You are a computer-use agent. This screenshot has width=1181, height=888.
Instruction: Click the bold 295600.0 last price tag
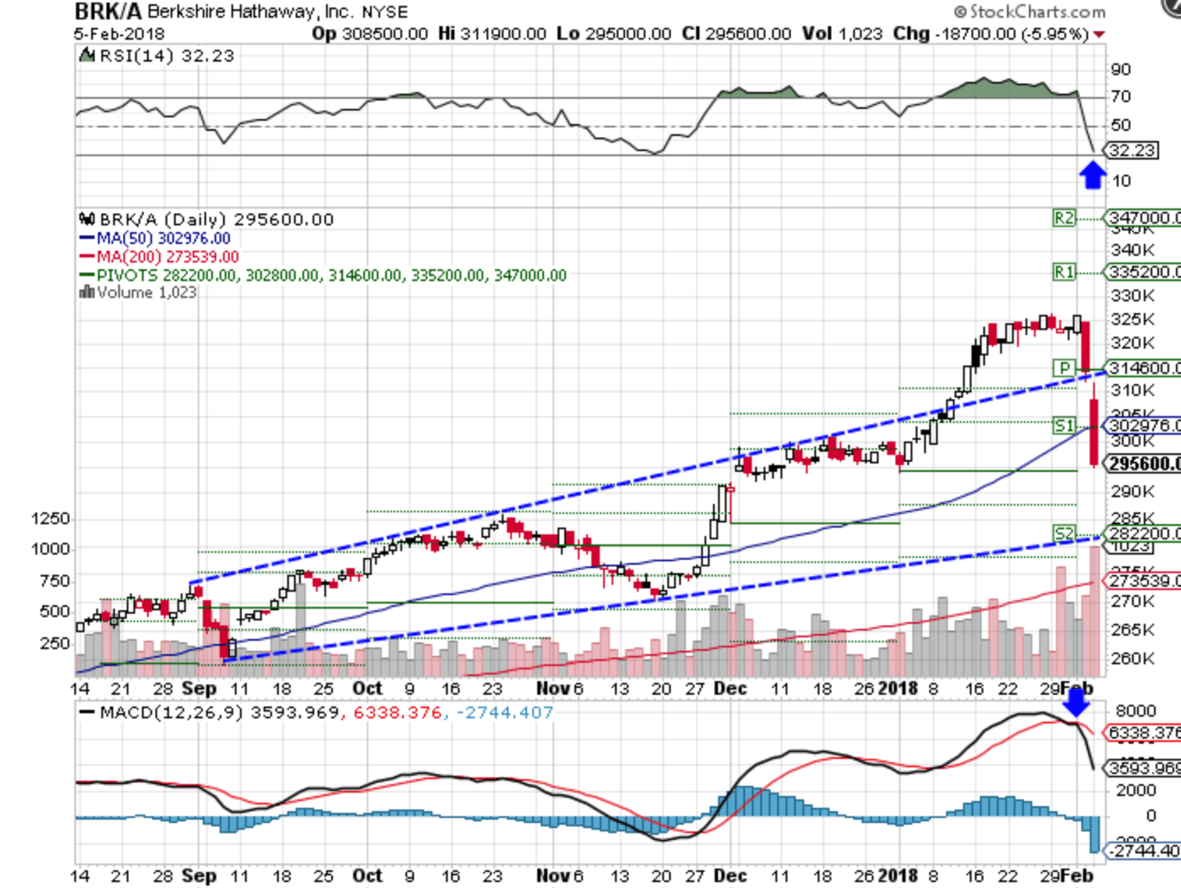[x=1143, y=463]
